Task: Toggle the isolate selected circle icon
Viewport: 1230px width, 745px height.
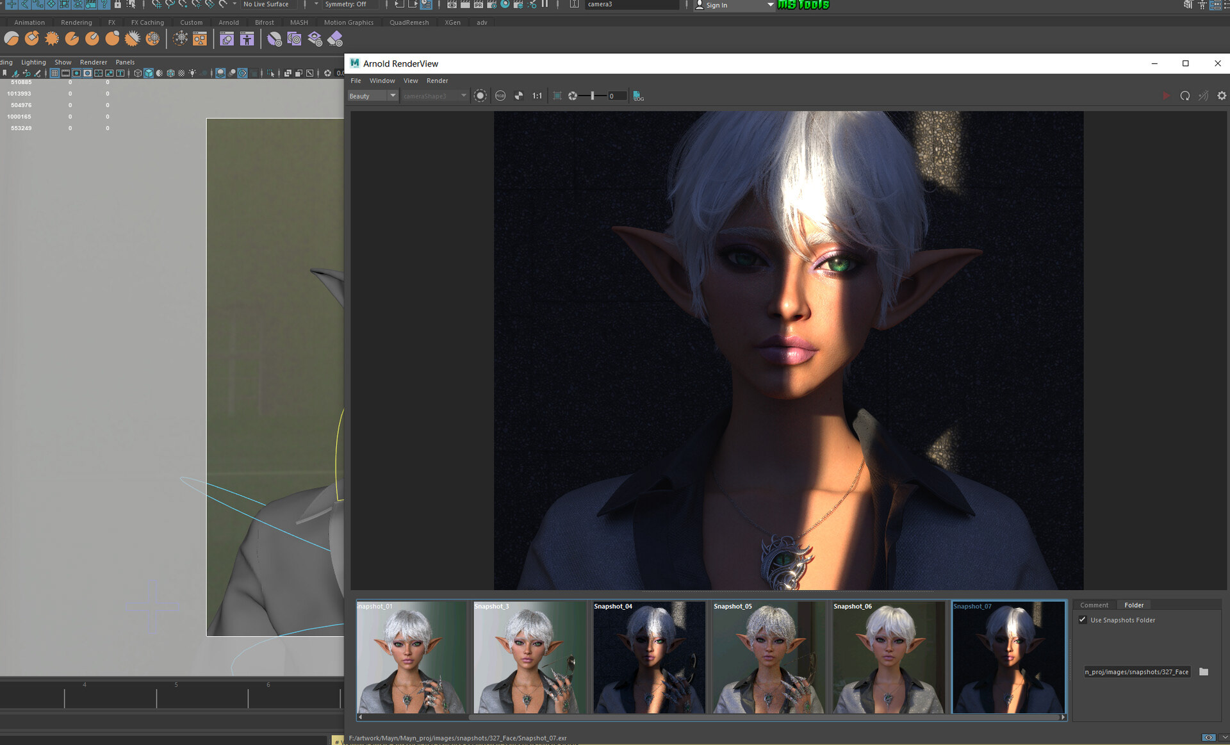Action: click(x=480, y=96)
